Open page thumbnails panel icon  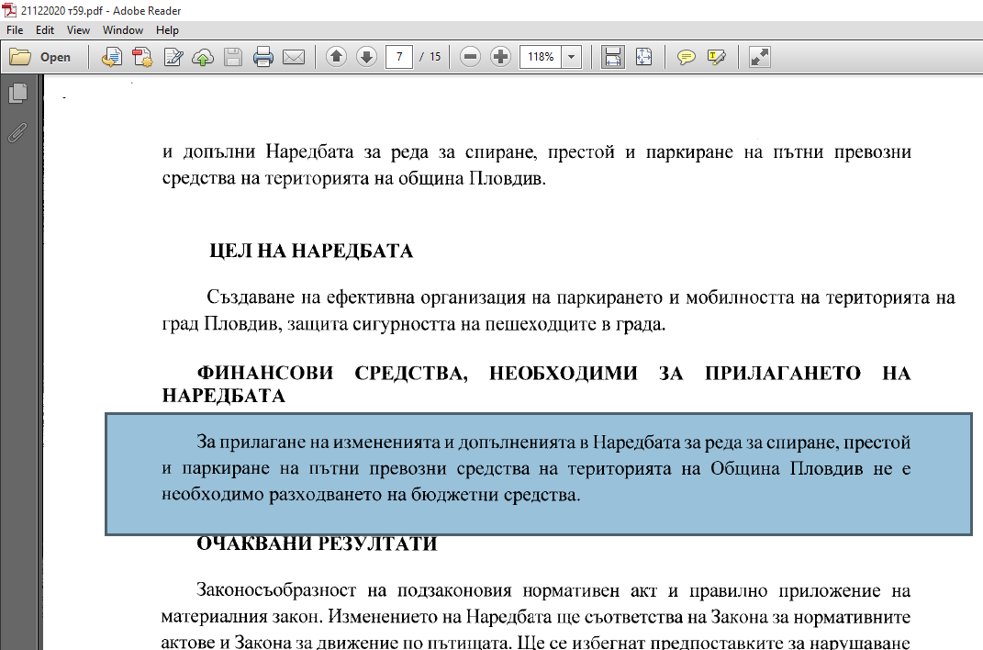point(18,94)
